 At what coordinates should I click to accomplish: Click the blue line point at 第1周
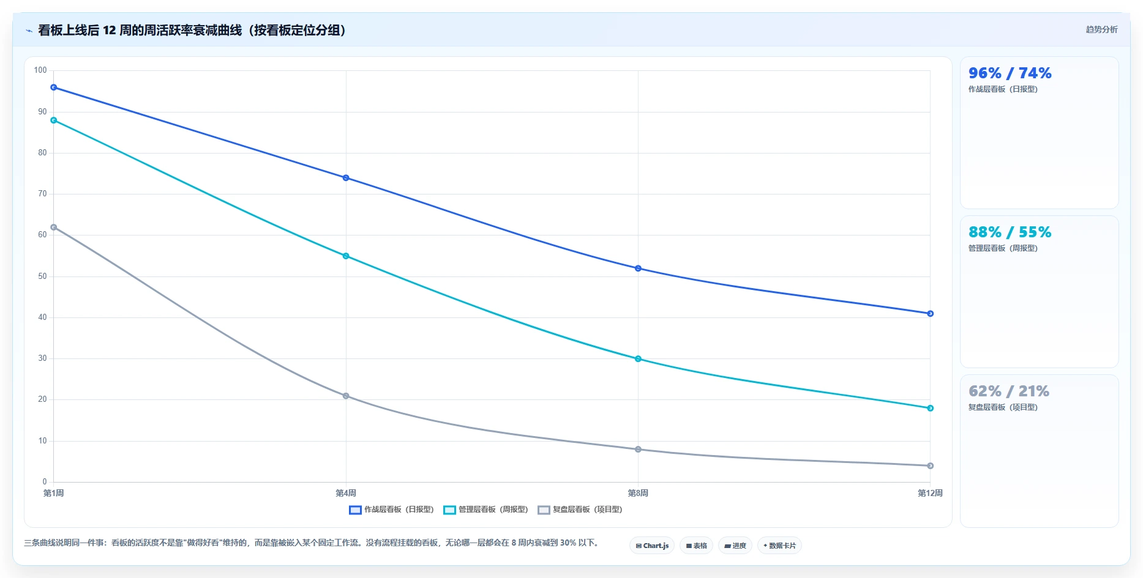click(54, 87)
